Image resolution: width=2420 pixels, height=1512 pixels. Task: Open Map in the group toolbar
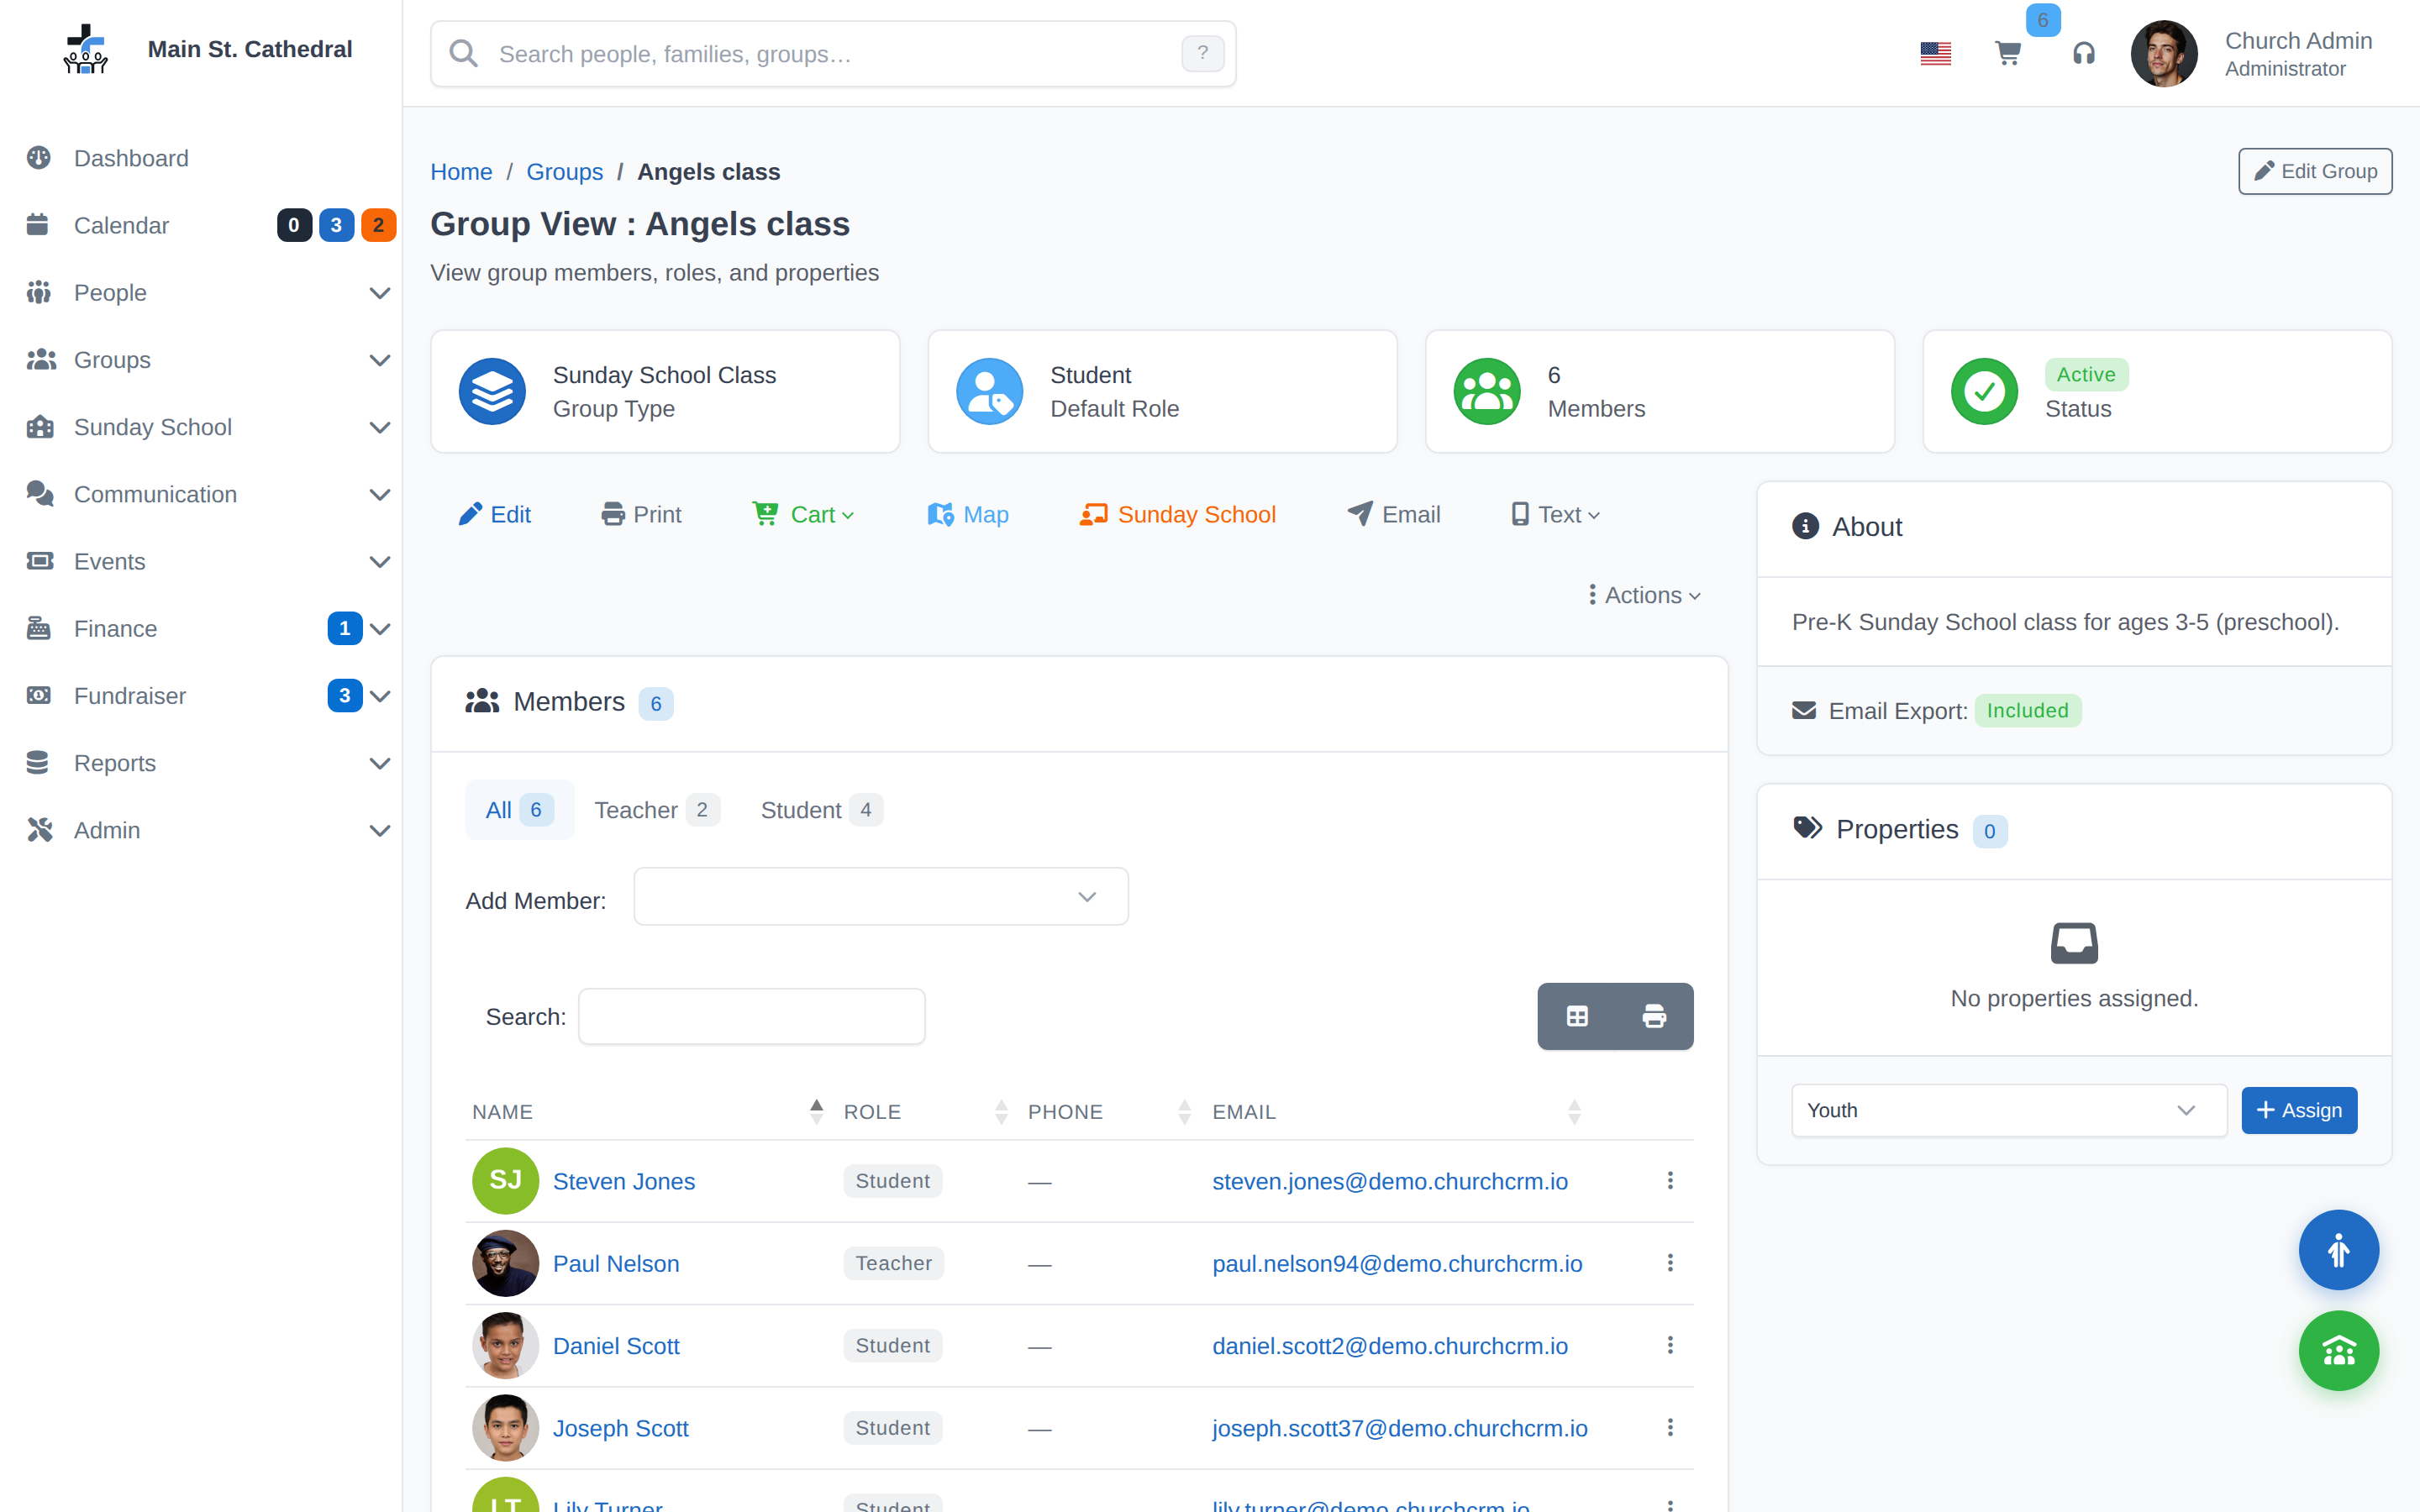point(968,514)
